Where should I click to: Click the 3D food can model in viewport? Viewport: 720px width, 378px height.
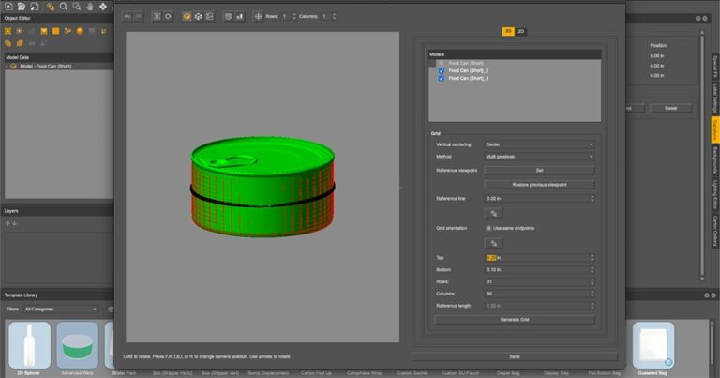point(262,187)
